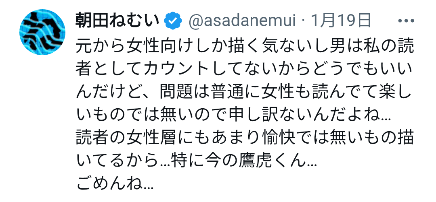The height and width of the screenshot is (202, 436).
Task: Open the @asadanemui handle link
Action: [242, 21]
